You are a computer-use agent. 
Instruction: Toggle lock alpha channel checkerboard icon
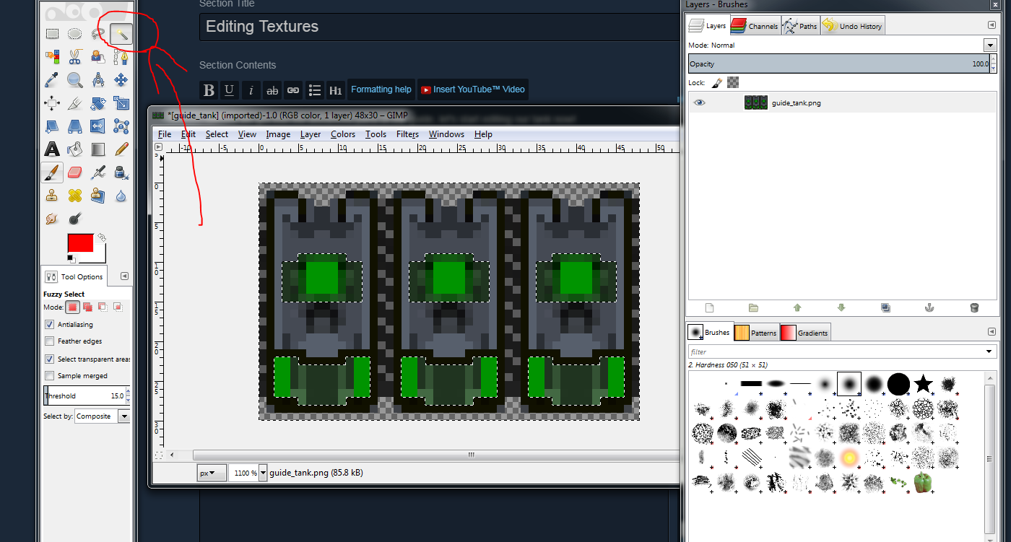pyautogui.click(x=733, y=83)
